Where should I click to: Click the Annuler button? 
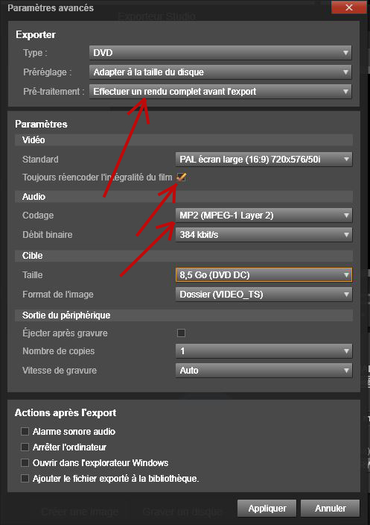(x=330, y=509)
